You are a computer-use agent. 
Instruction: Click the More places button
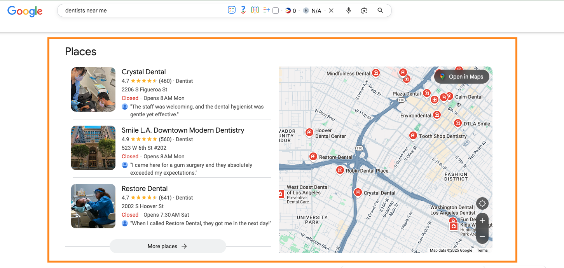click(x=168, y=246)
